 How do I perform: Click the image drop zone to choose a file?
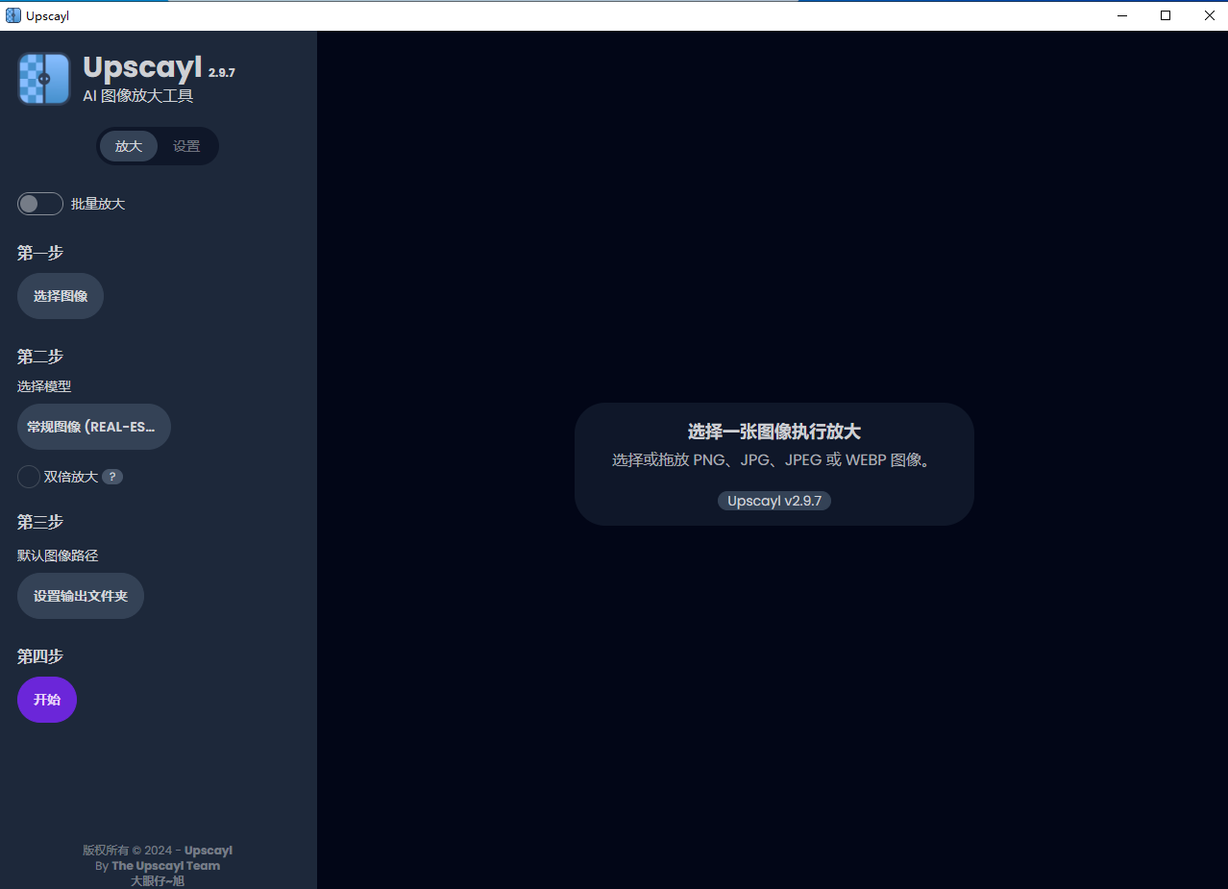[x=774, y=464]
